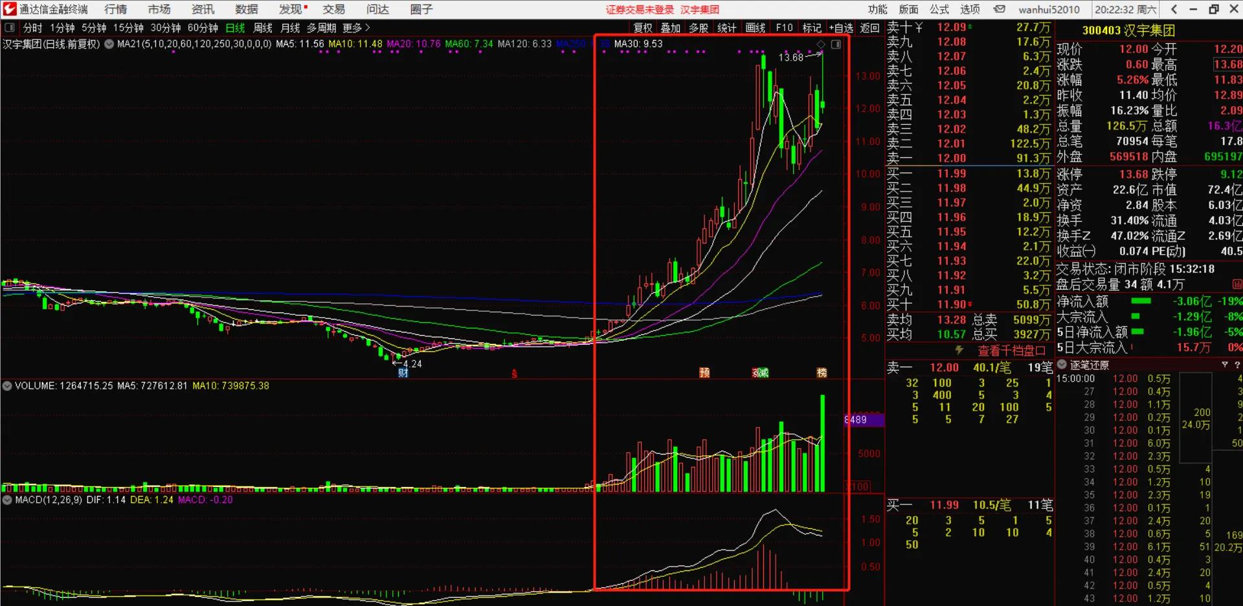Open the 圈子 menu
The height and width of the screenshot is (606, 1243).
(x=421, y=9)
